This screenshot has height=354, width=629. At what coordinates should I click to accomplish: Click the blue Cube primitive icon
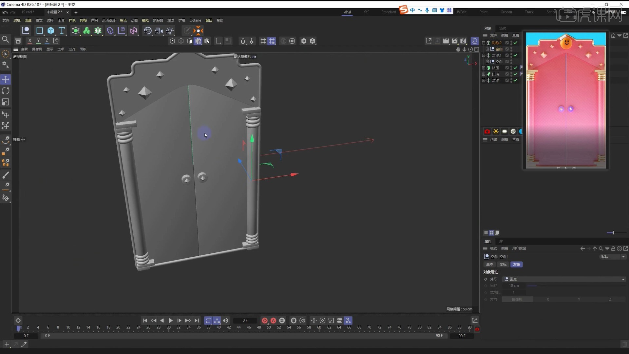(x=51, y=30)
